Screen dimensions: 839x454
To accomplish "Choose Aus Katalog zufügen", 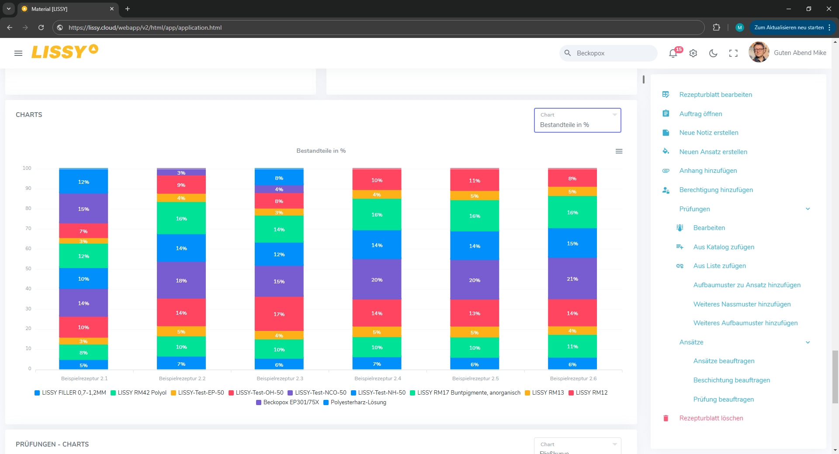I will click(724, 247).
